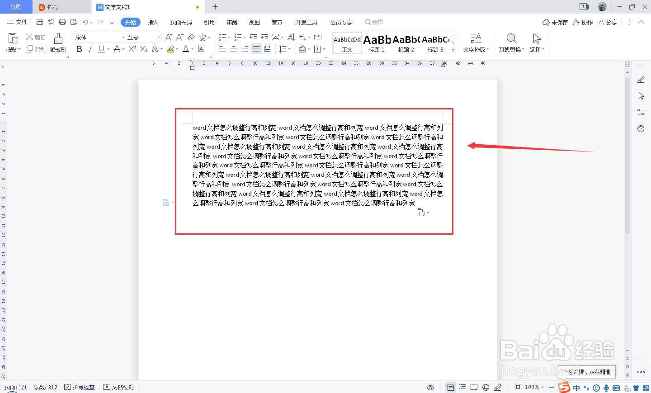Viewport: 651px width, 393px height.
Task: Toggle center paragraph alignment
Action: coord(234,49)
